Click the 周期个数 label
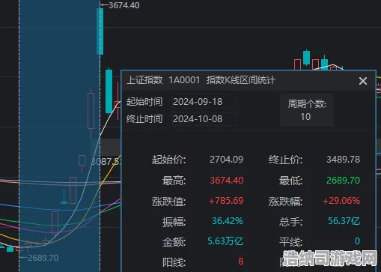Image resolution: width=381 pixels, height=272 pixels. tap(307, 104)
